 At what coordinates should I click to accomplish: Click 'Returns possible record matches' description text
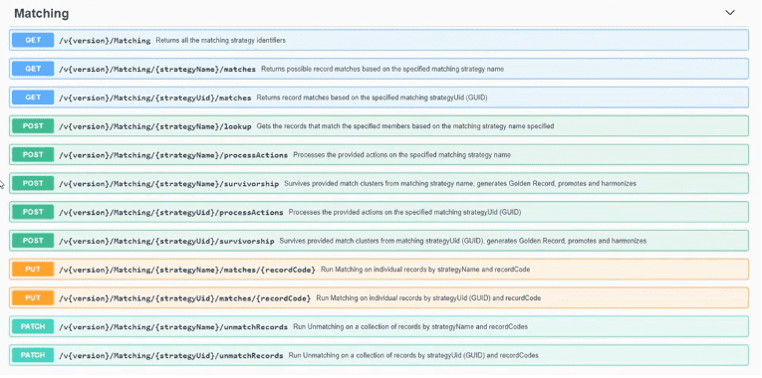coord(382,70)
